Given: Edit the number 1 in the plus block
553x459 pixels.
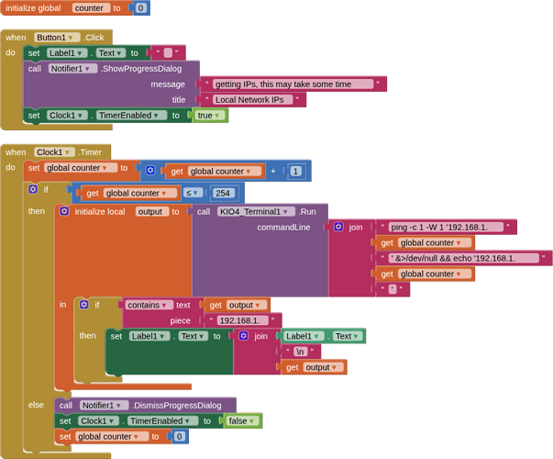Looking at the screenshot, I should 295,172.
